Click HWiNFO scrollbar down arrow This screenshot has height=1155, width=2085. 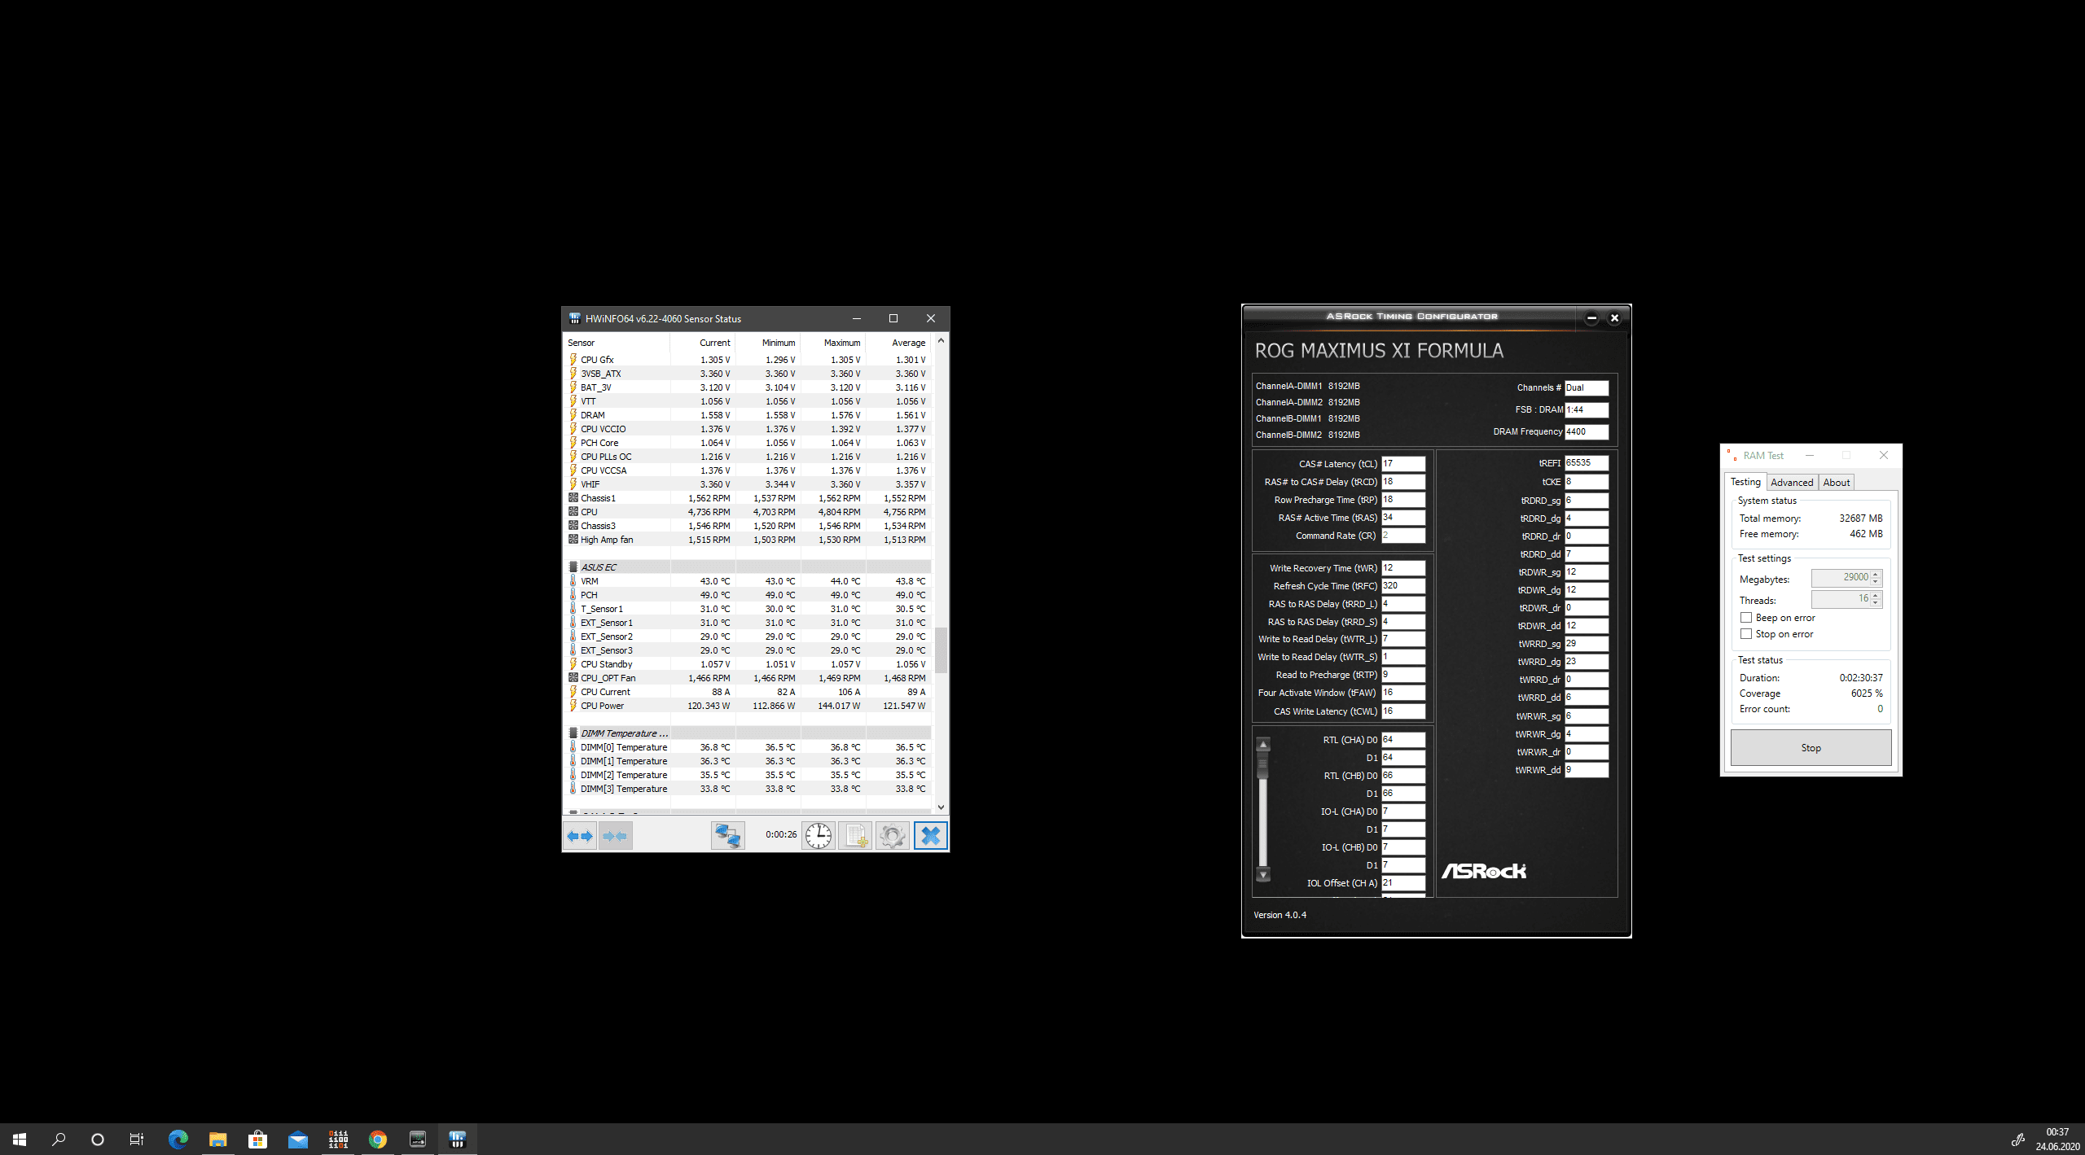[941, 807]
